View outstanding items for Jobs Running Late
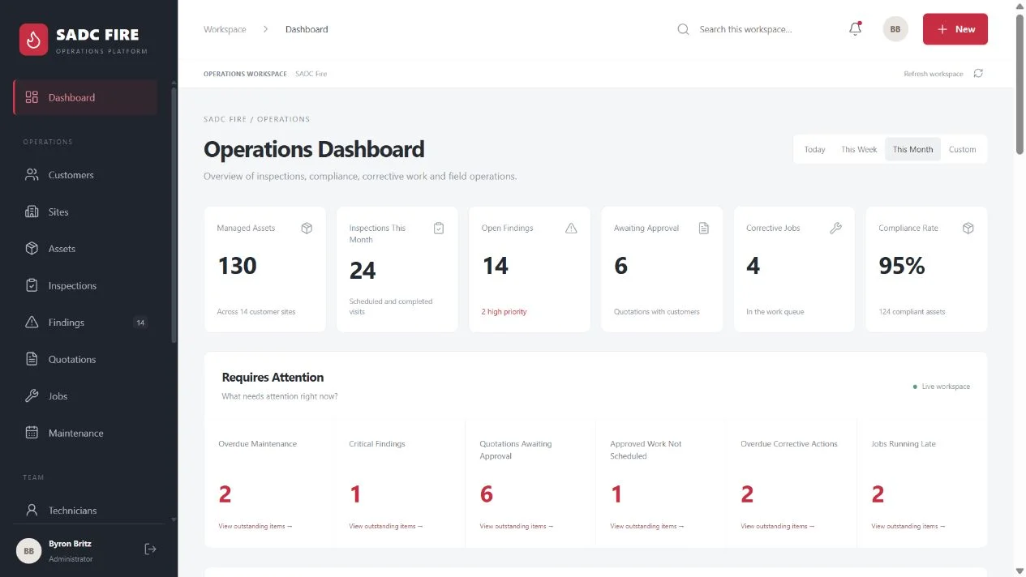This screenshot has width=1026, height=577. (x=908, y=527)
